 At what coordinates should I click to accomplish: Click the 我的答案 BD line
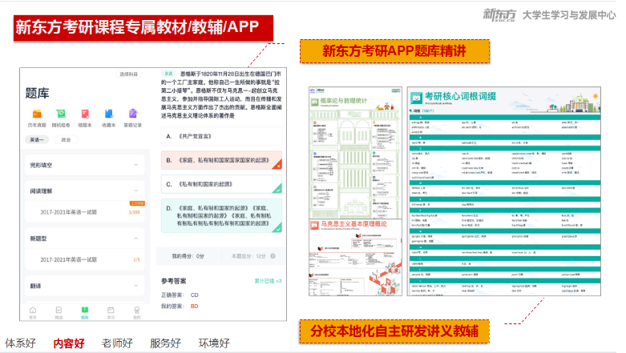[x=180, y=307]
